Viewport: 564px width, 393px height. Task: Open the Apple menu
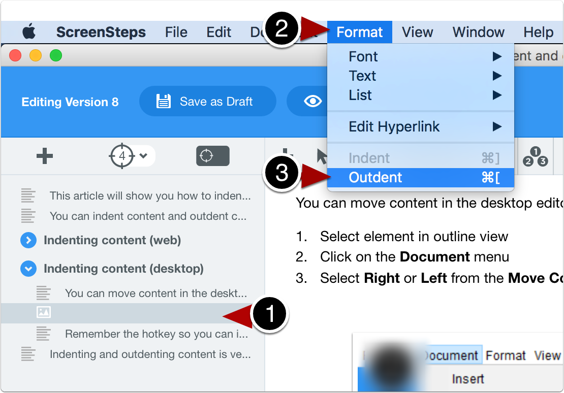[x=29, y=31]
